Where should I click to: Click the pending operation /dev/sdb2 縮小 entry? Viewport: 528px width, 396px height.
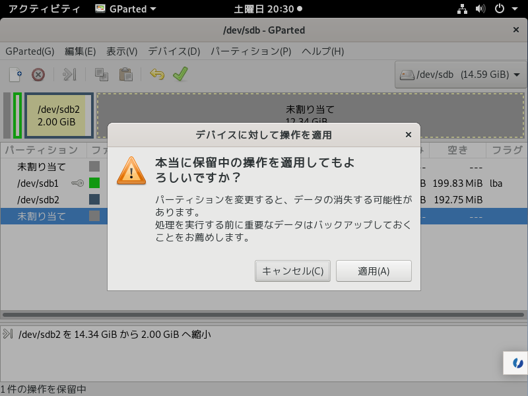click(x=114, y=335)
